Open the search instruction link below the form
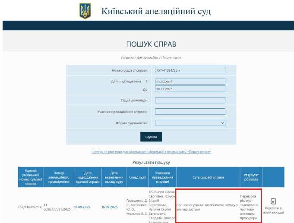The height and width of the screenshot is (223, 294). (x=151, y=152)
